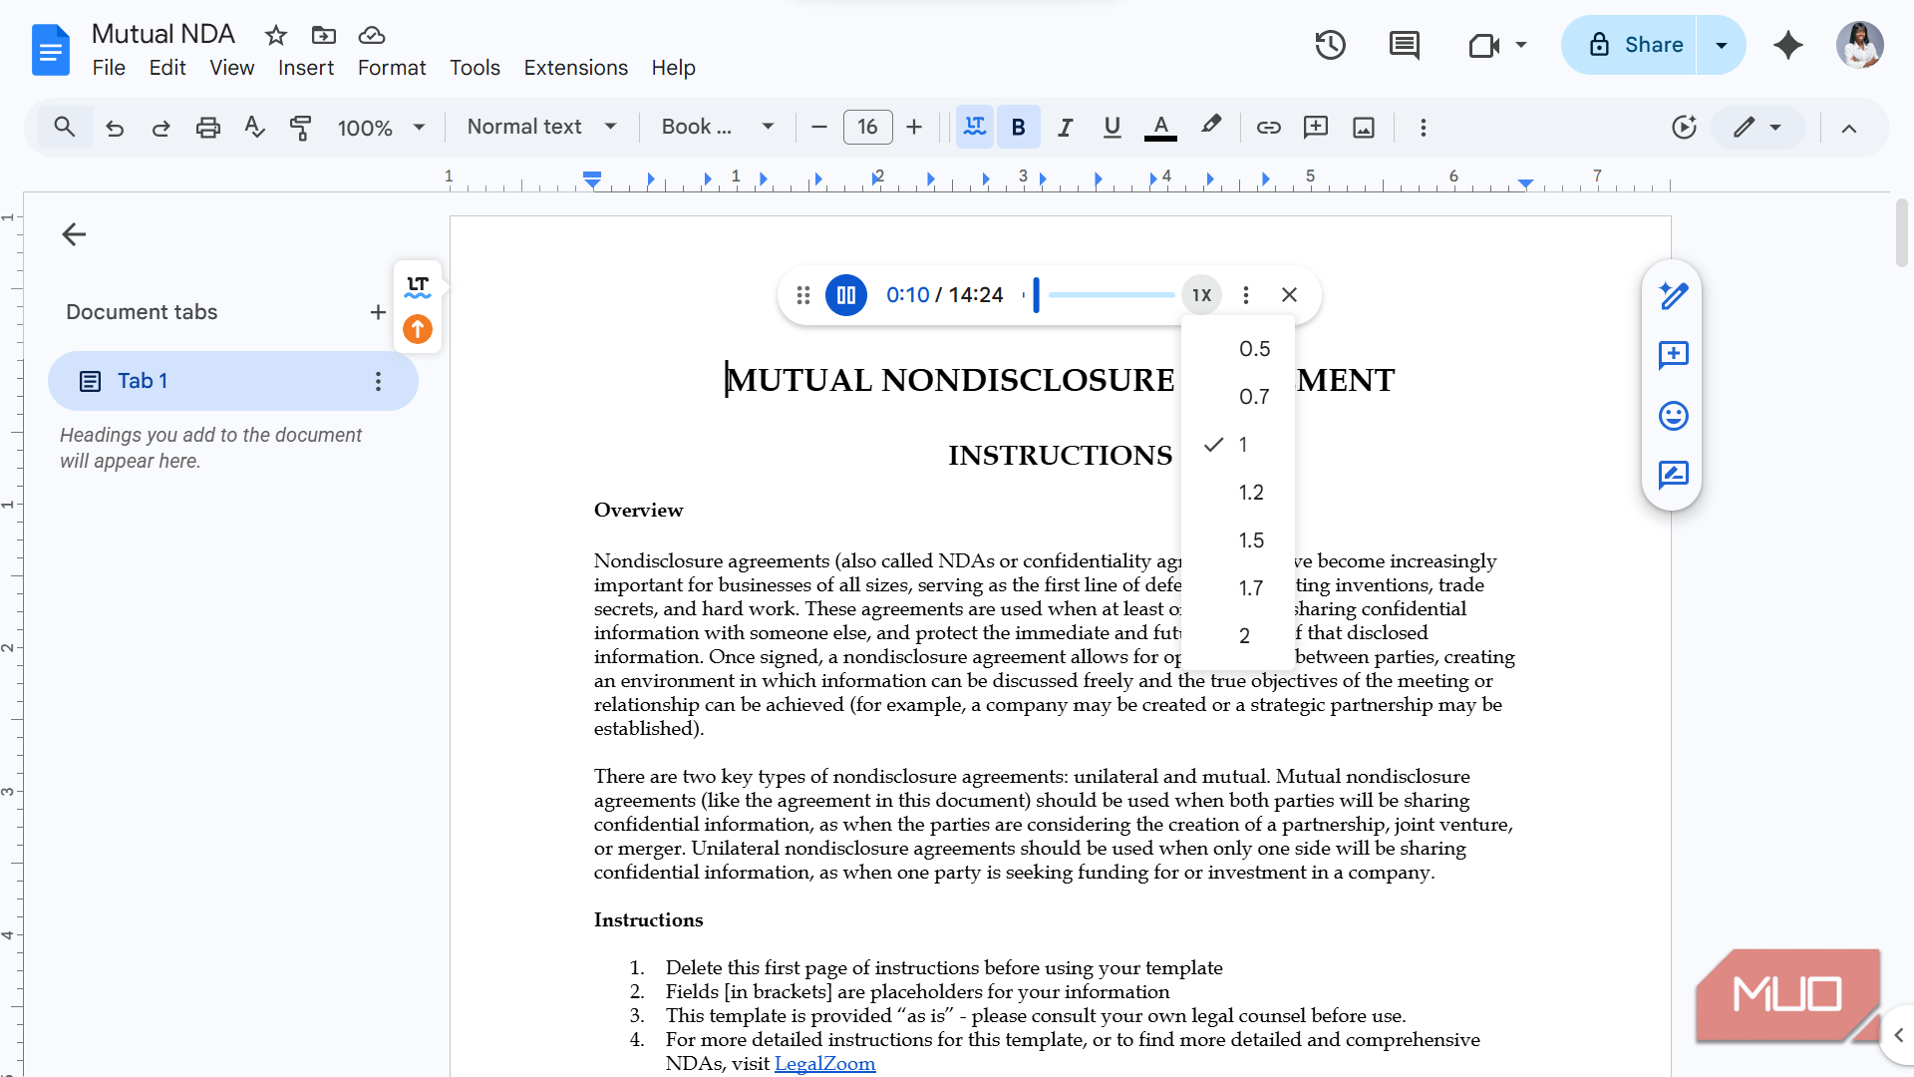1914x1077 pixels.
Task: Open the Insert menu
Action: tap(305, 68)
